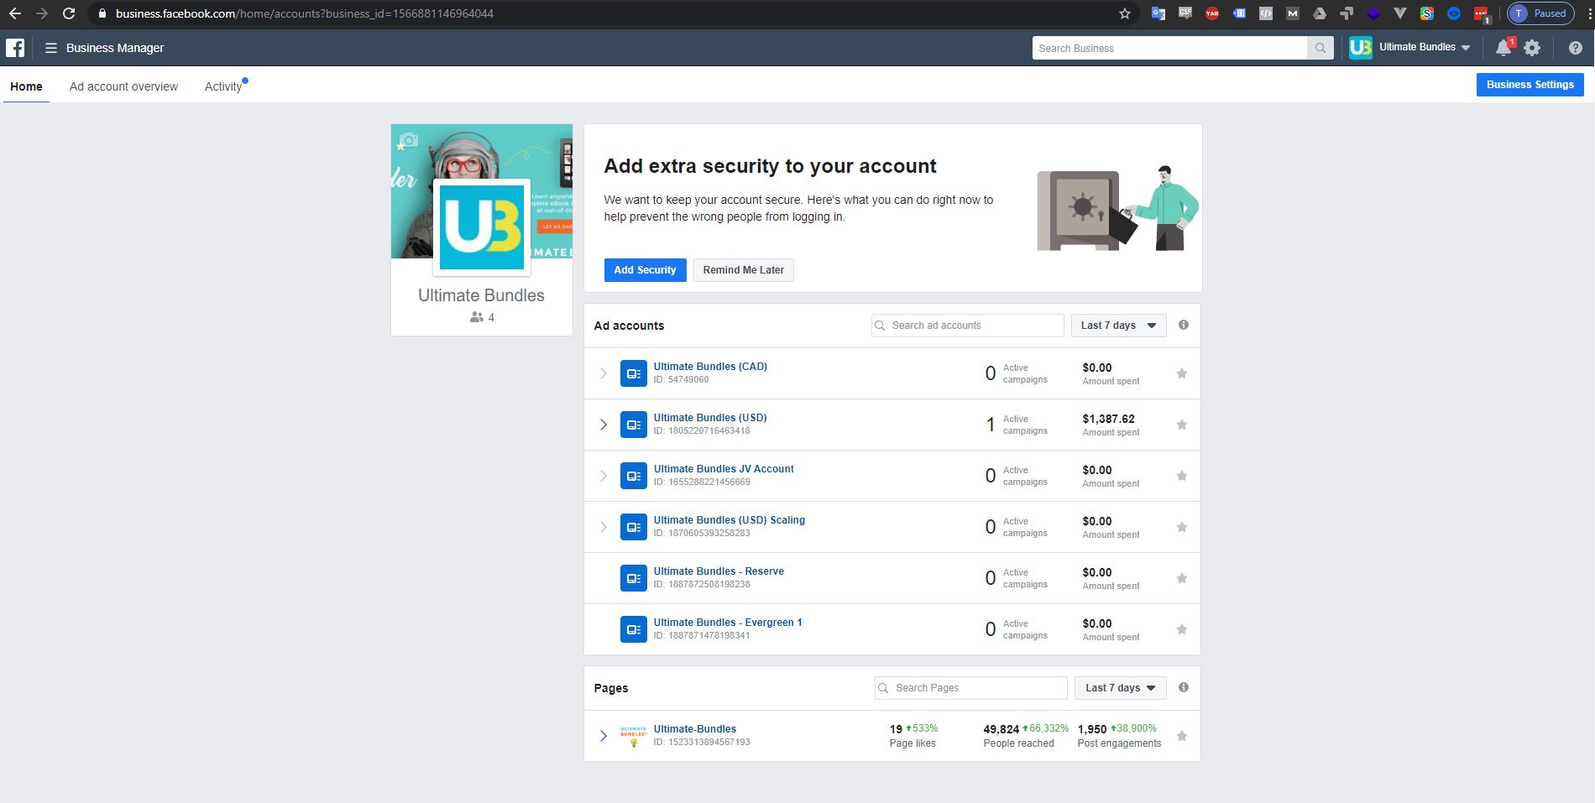1595x803 pixels.
Task: Click the Add Security button
Action: point(645,270)
